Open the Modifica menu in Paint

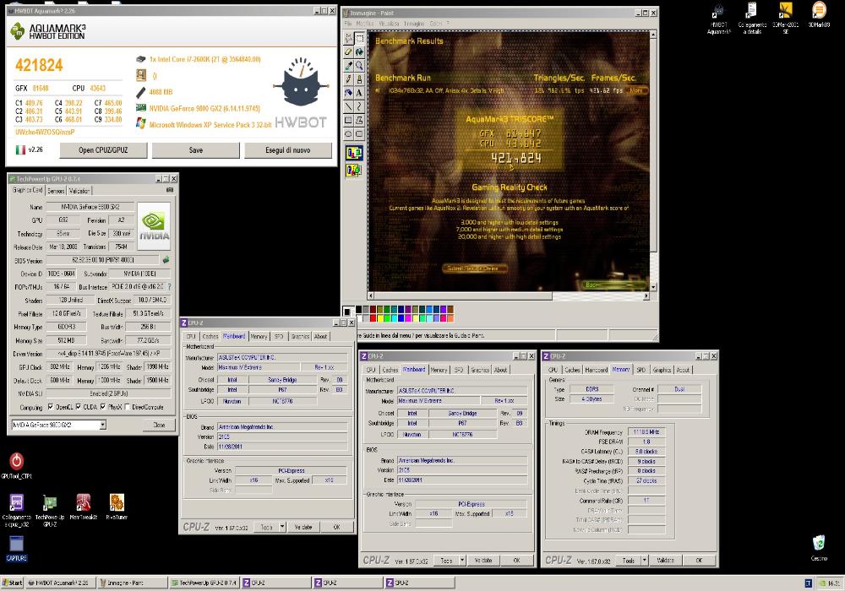(365, 24)
